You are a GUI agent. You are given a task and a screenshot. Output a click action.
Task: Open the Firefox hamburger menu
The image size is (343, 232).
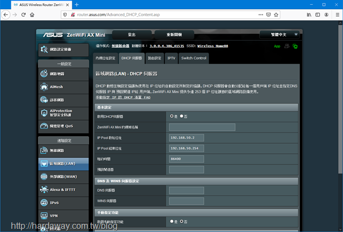pyautogui.click(x=338, y=14)
